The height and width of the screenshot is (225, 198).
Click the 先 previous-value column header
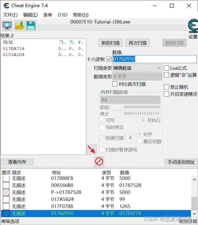coord(72,42)
